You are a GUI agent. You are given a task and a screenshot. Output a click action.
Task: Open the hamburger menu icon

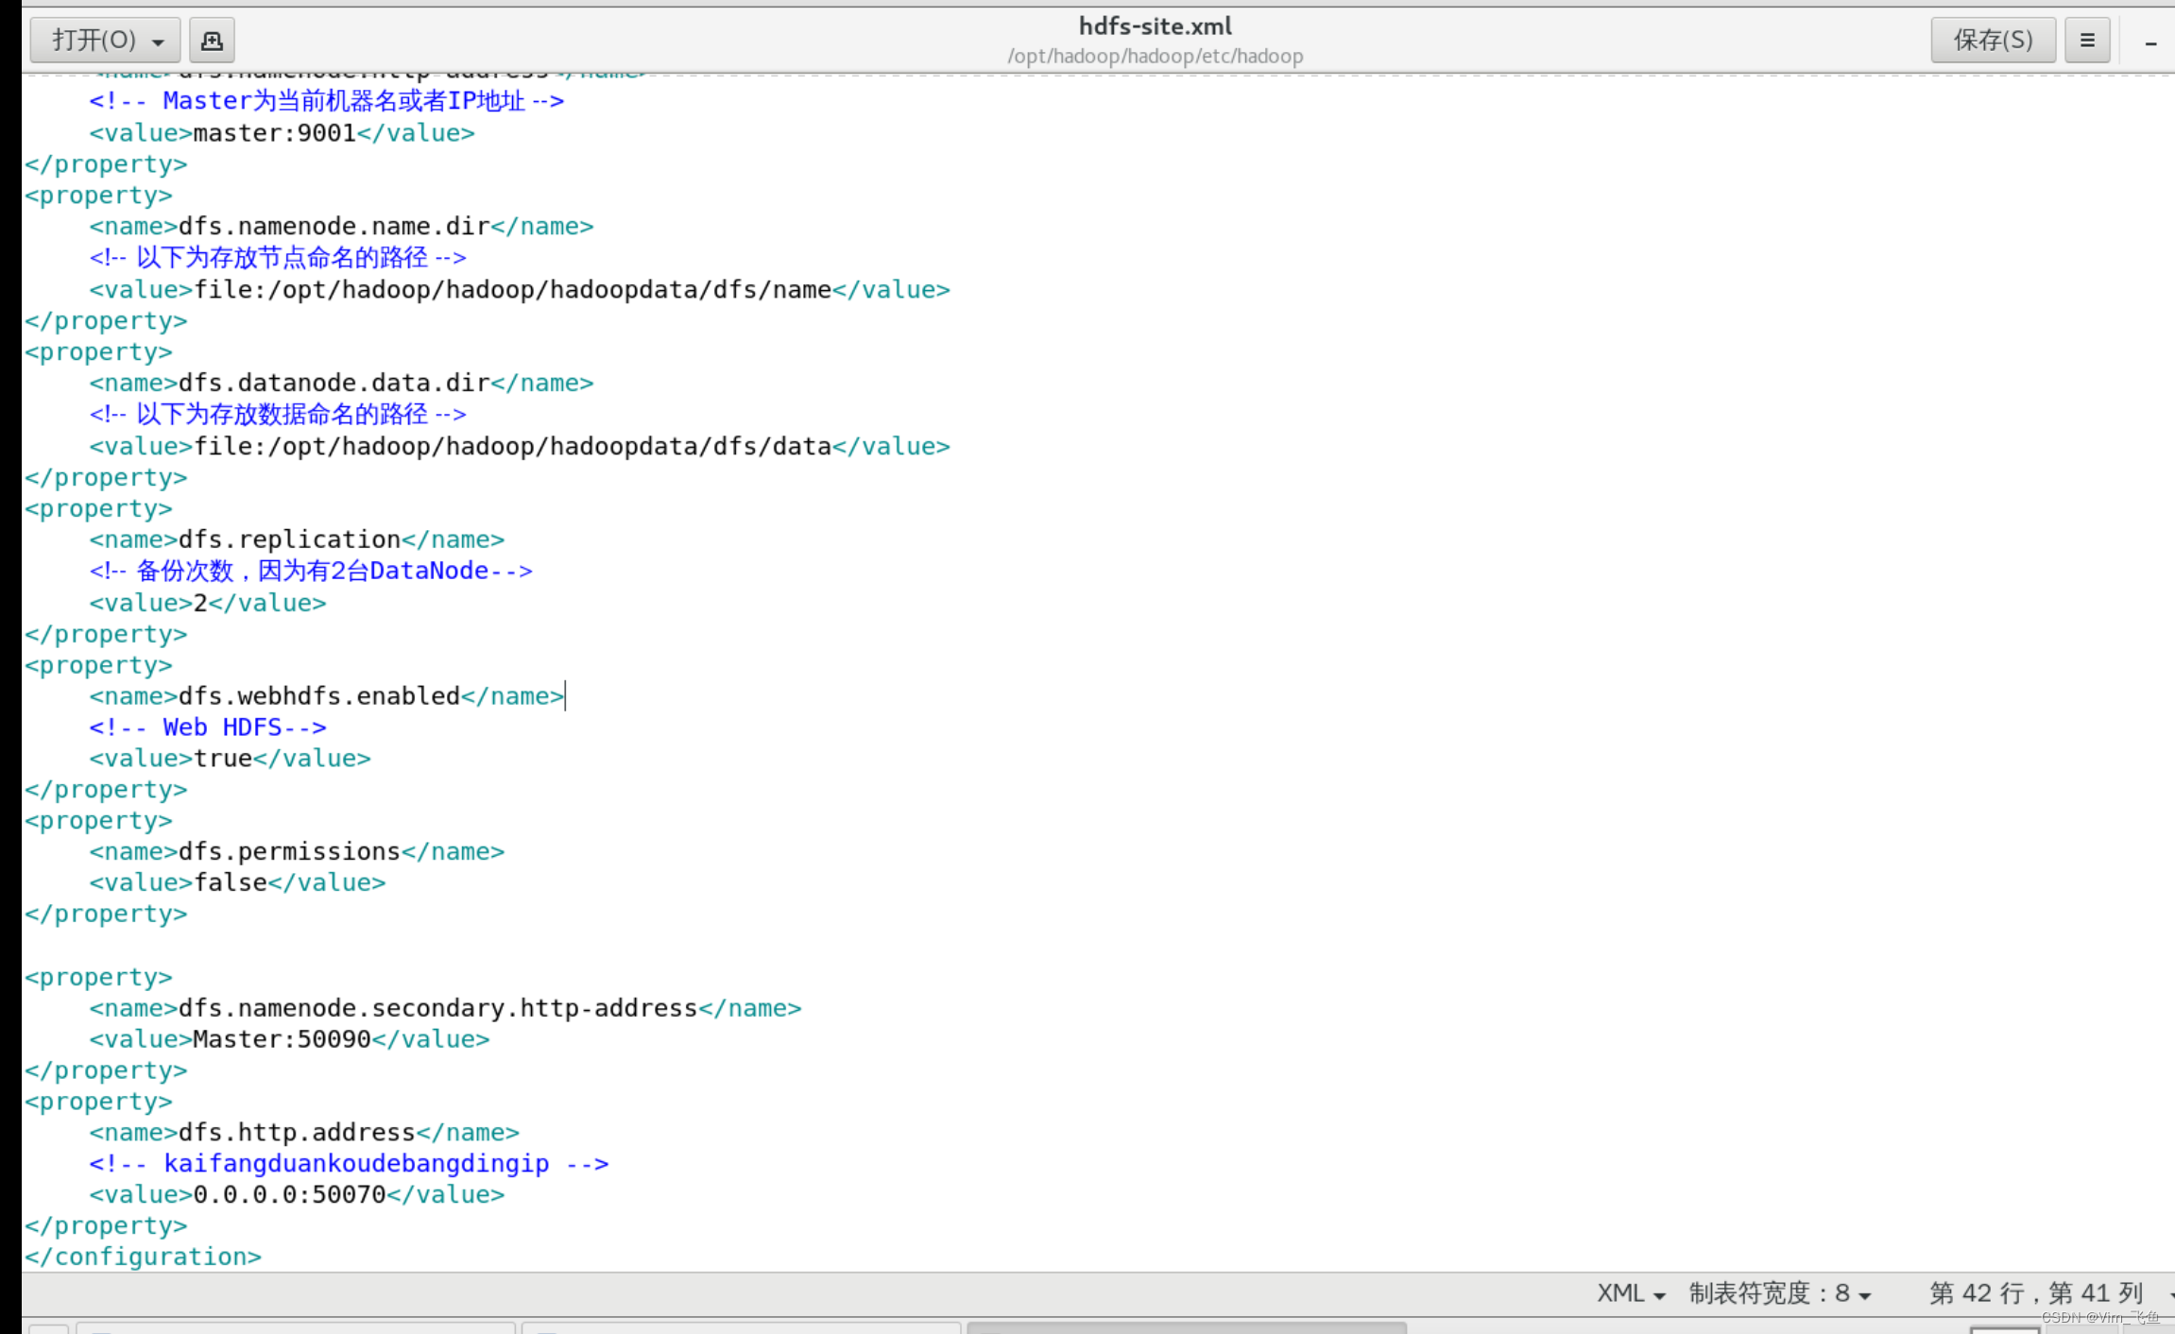coord(2087,40)
